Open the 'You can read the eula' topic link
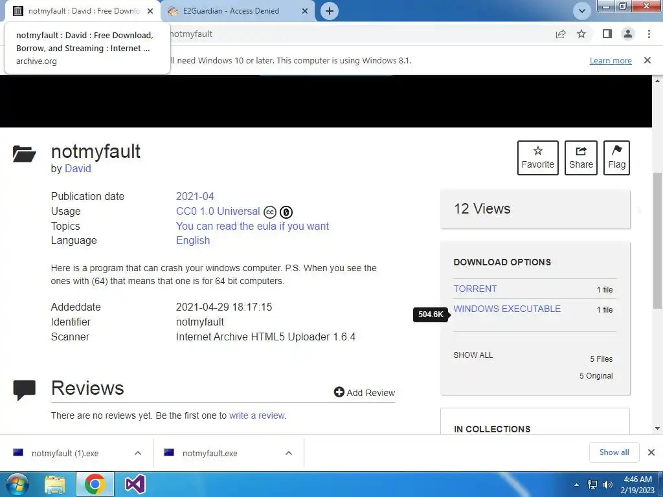 (x=253, y=226)
